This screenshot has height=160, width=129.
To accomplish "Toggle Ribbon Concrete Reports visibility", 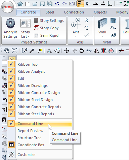I will coord(40,107).
